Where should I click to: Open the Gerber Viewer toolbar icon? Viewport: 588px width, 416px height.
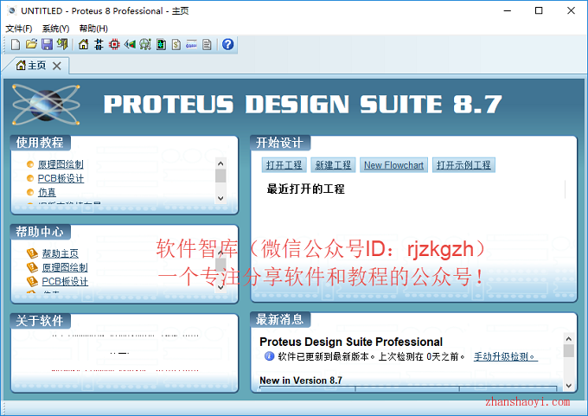pos(145,44)
